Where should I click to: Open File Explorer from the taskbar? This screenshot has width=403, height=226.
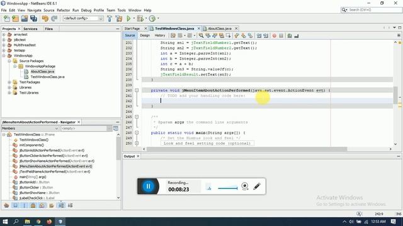tap(27, 222)
